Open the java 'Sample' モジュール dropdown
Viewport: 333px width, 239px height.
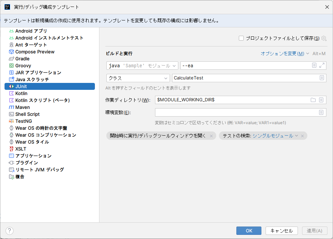(x=142, y=66)
